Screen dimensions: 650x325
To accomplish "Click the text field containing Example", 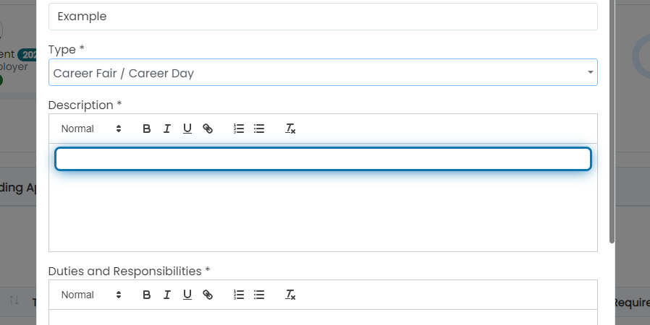I will point(323,17).
